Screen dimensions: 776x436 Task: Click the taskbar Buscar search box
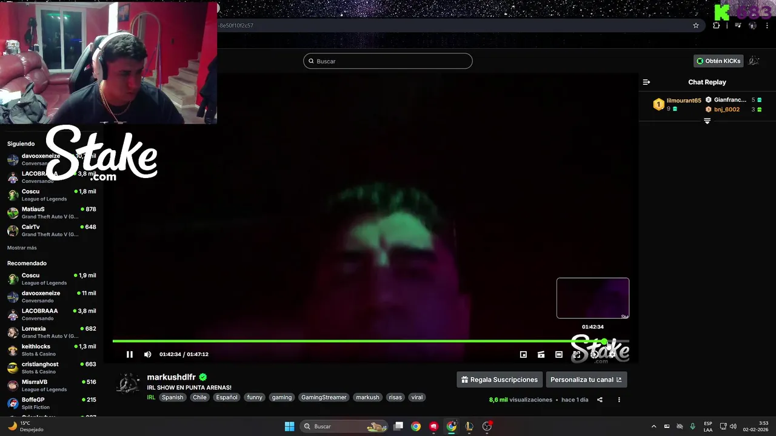(x=344, y=426)
